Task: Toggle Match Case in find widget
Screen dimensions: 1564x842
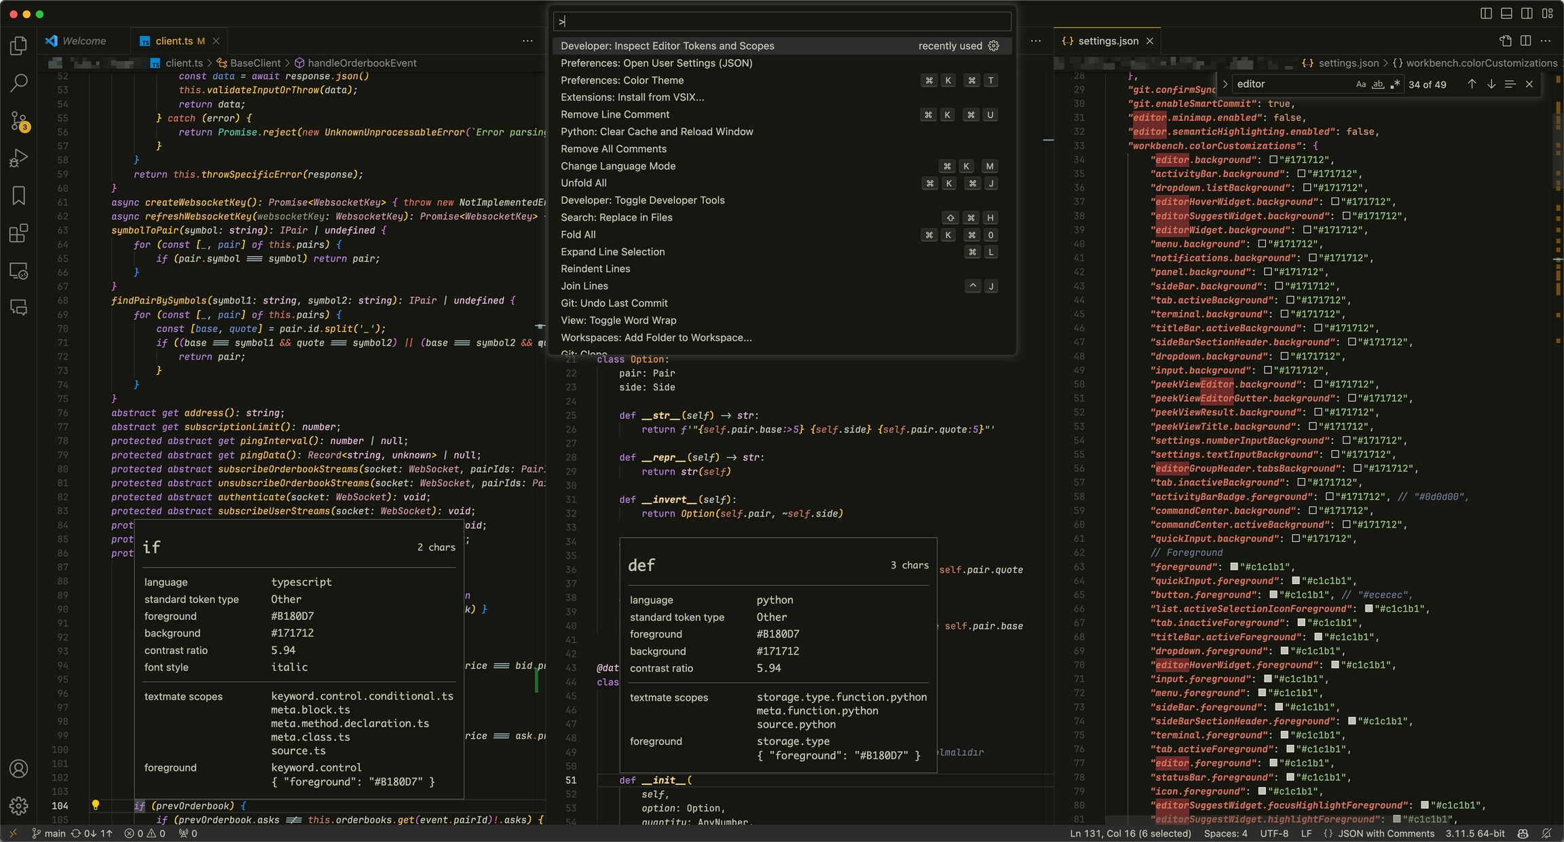Action: (1360, 84)
